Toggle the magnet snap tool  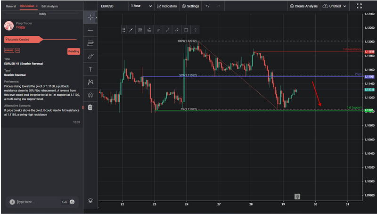click(x=90, y=95)
